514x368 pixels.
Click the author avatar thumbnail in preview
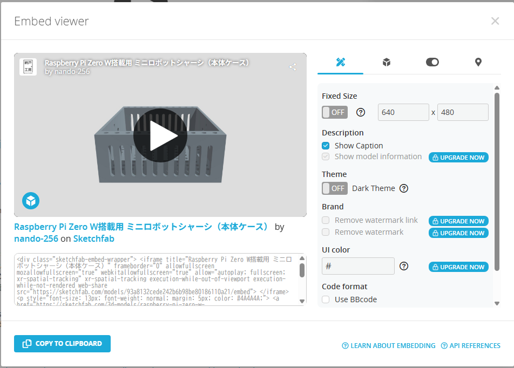click(x=28, y=67)
